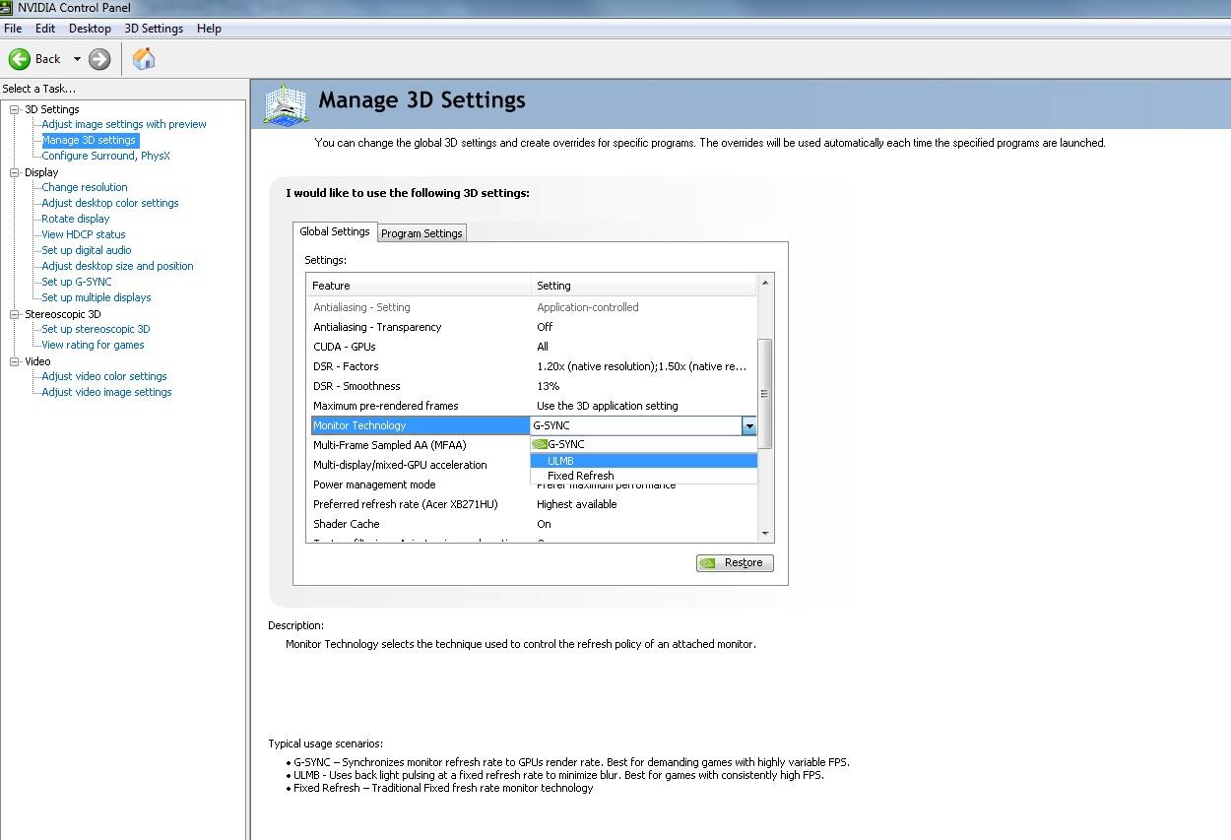The width and height of the screenshot is (1231, 840).
Task: Open Configure Surround, PhysX
Action: click(105, 156)
